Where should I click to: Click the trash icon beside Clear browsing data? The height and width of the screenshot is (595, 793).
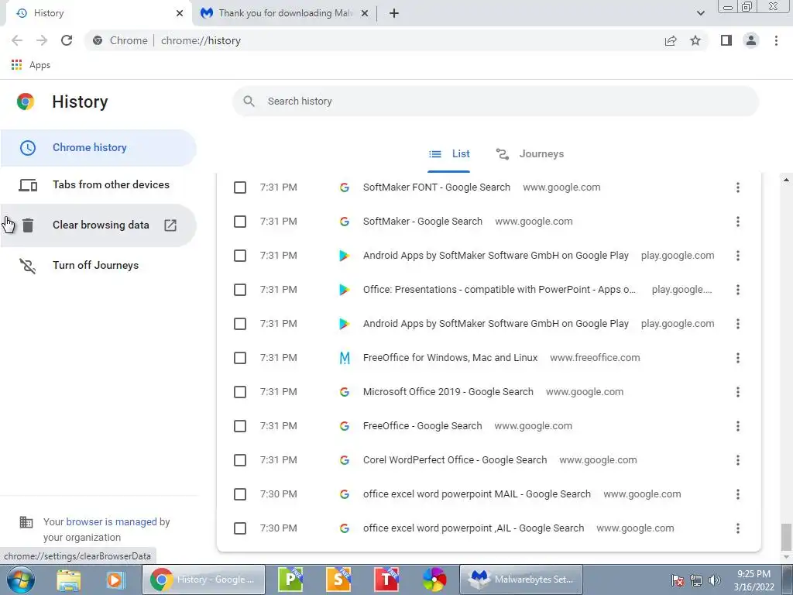point(28,225)
